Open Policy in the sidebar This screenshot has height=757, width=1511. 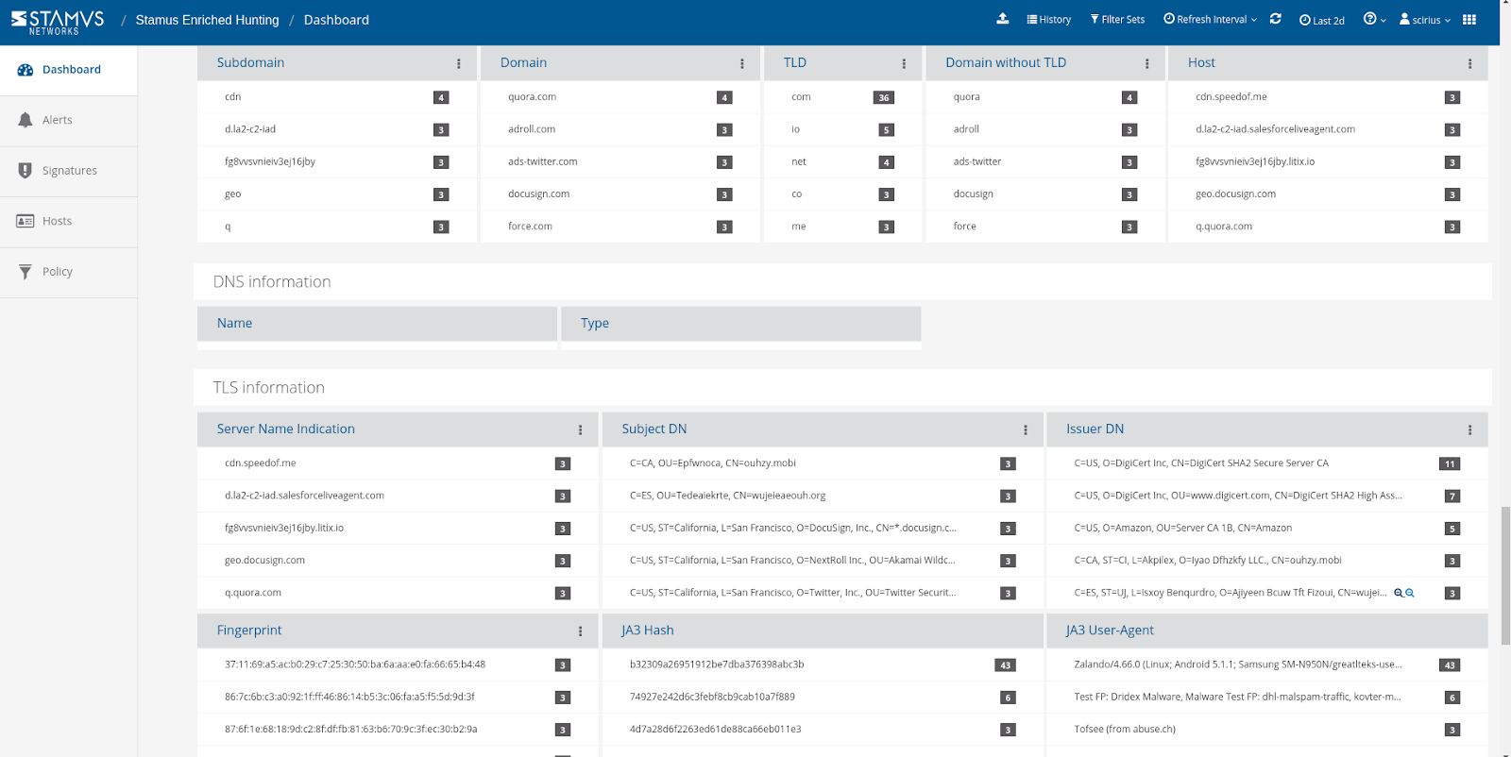[x=69, y=272]
